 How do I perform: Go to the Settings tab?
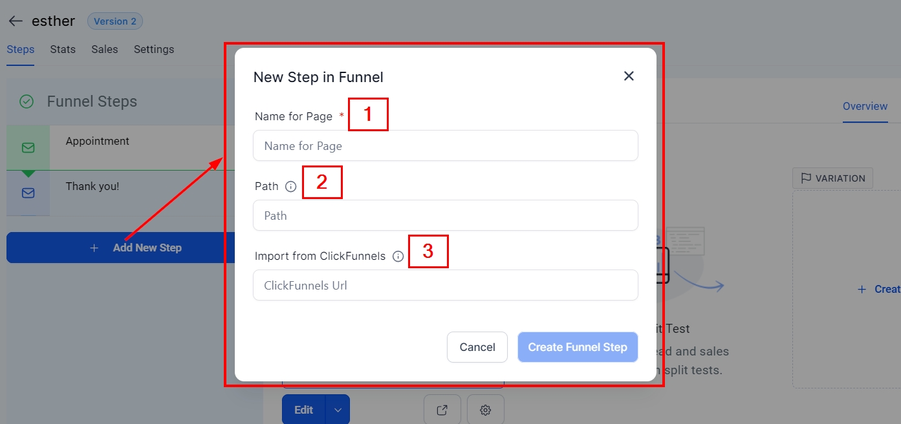point(154,49)
